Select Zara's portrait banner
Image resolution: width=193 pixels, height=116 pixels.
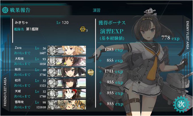(67, 50)
